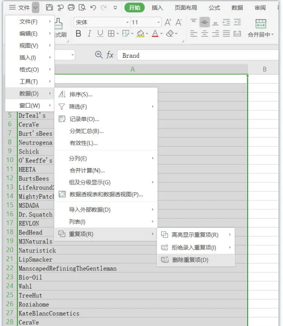Open print preview icon
Screen dimensions: 283x326
coord(82,7)
